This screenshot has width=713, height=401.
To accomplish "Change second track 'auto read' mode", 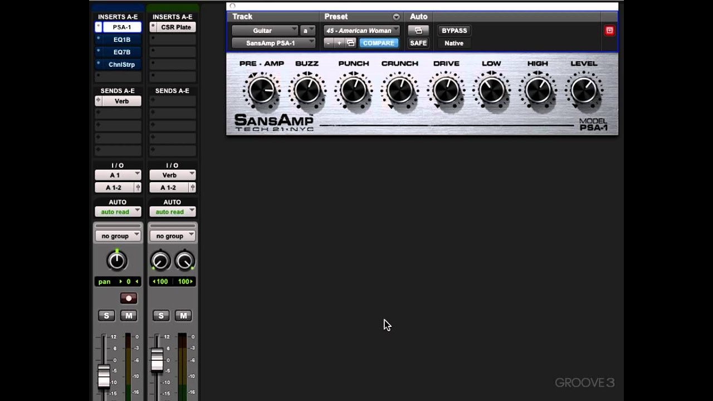I will [172, 212].
